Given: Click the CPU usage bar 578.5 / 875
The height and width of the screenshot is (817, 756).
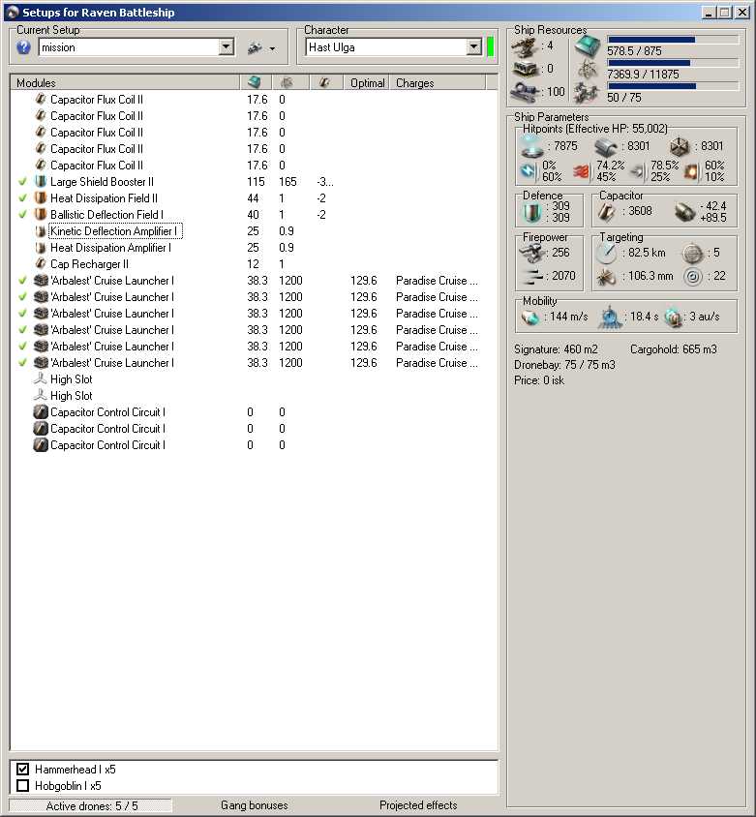Looking at the screenshot, I should pyautogui.click(x=673, y=40).
